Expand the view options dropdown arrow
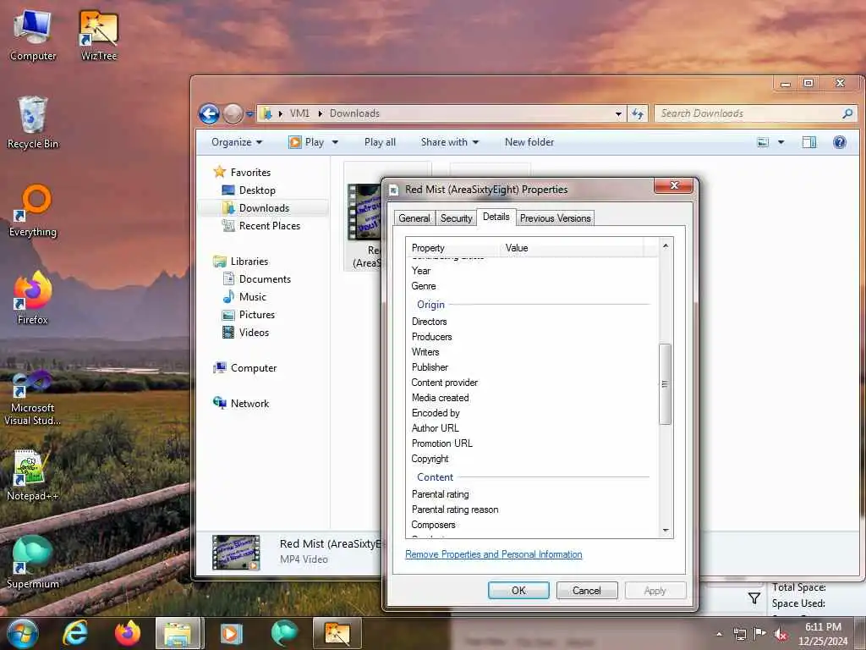The image size is (866, 650). pyautogui.click(x=781, y=142)
